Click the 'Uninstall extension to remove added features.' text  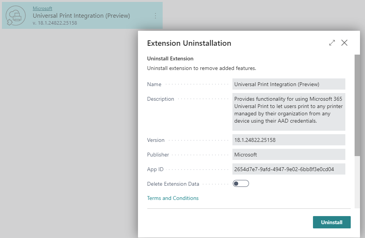[x=202, y=68]
